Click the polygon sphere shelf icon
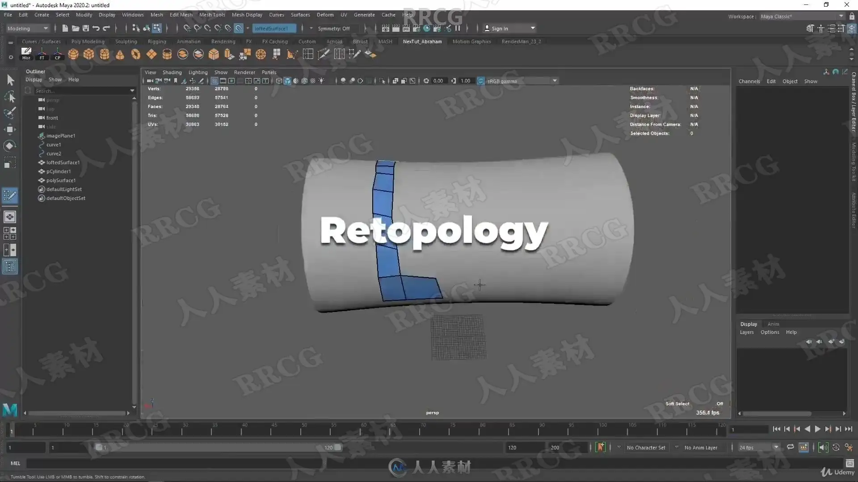 73,54
